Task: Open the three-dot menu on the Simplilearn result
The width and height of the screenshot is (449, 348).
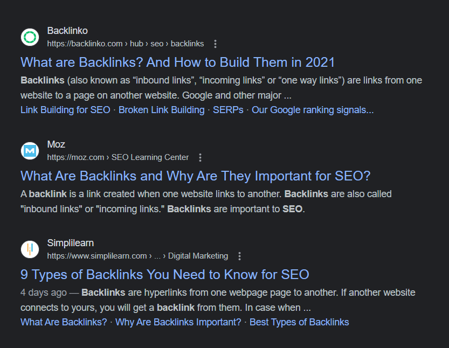Action: (x=239, y=256)
